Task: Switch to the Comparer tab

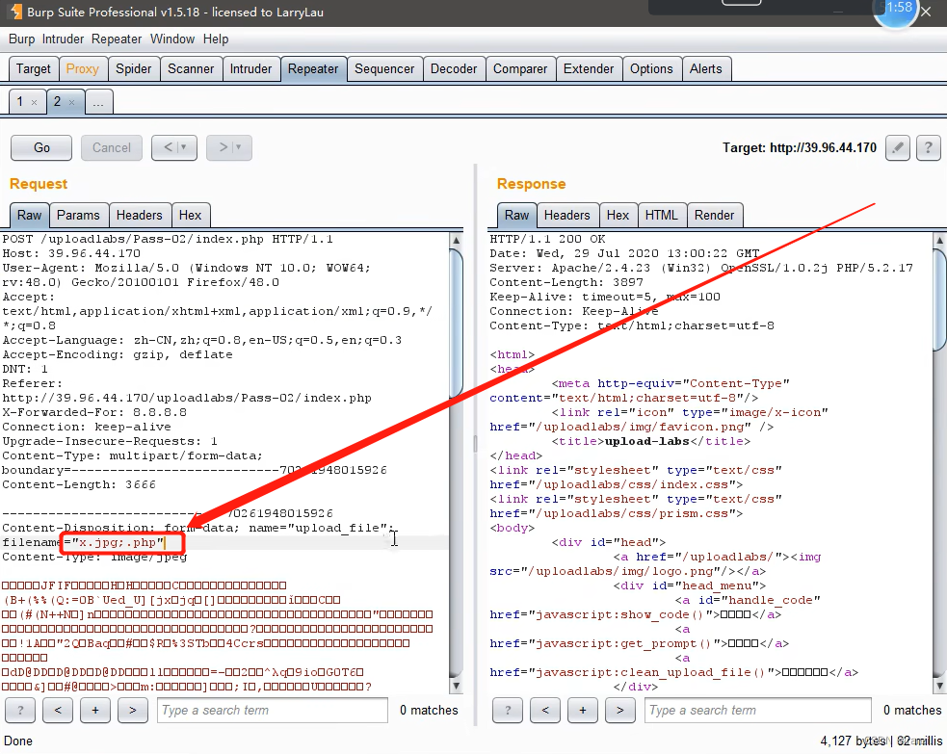Action: click(x=520, y=68)
